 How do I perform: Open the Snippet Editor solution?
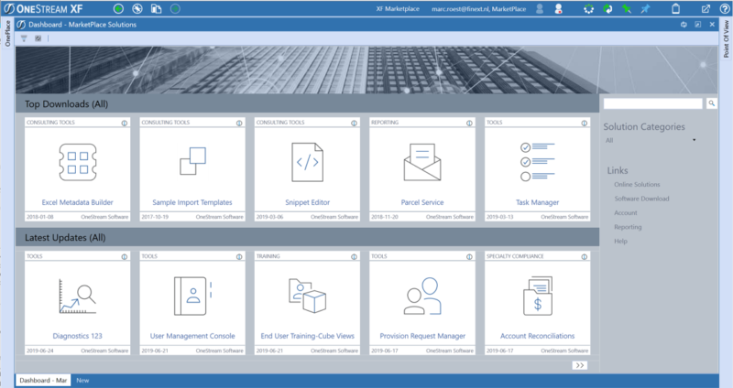[307, 202]
